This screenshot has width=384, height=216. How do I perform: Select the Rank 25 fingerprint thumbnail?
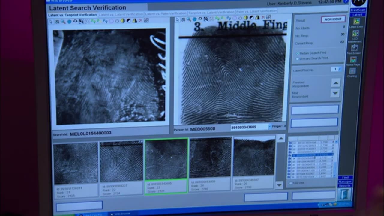254,163
